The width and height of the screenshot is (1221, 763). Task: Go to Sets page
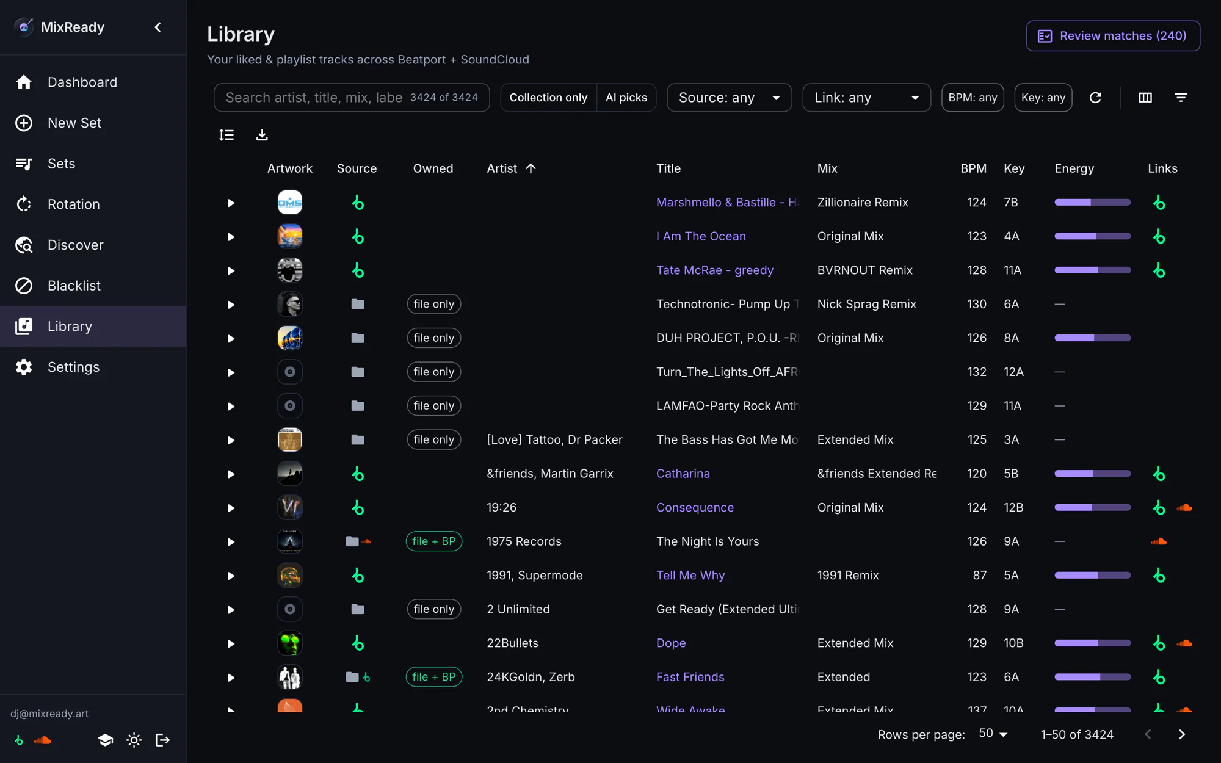(x=93, y=164)
